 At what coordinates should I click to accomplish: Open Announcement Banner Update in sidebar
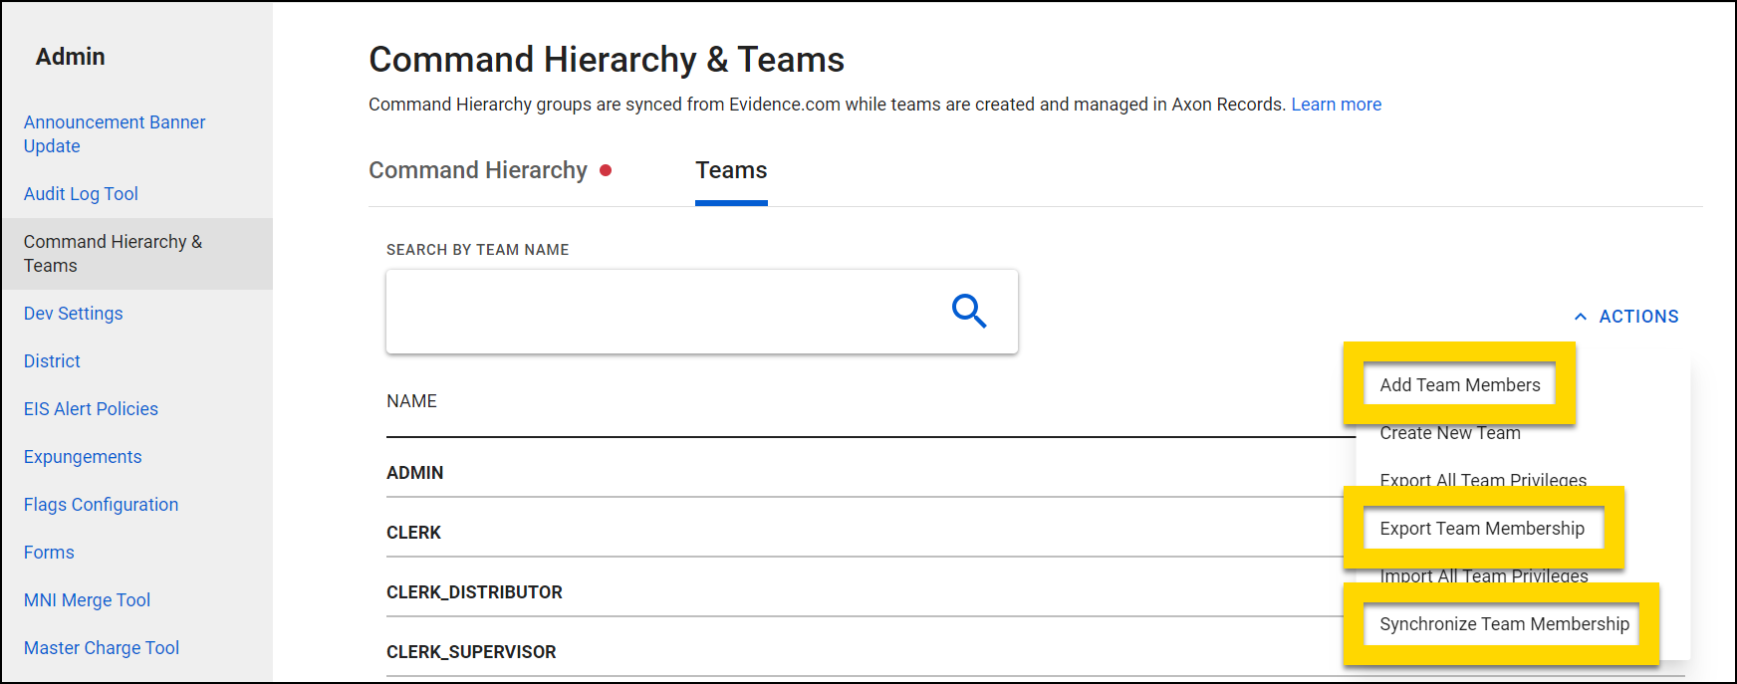pos(115,134)
